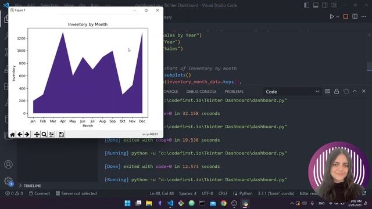Open the terminal window from taskbar
This screenshot has height=209, width=372.
202,203
